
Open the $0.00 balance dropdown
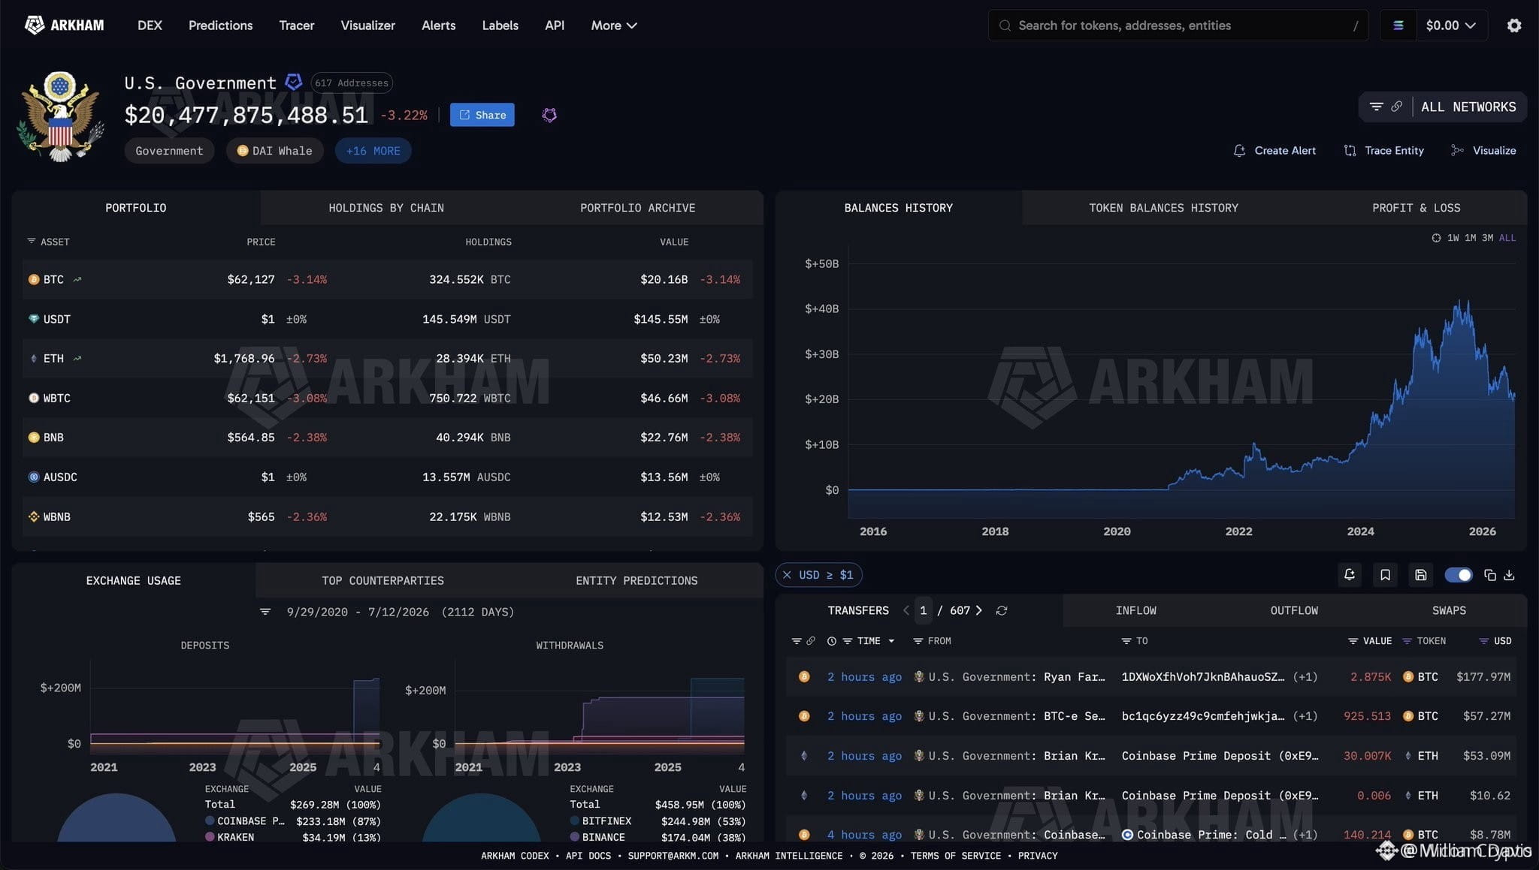point(1450,26)
